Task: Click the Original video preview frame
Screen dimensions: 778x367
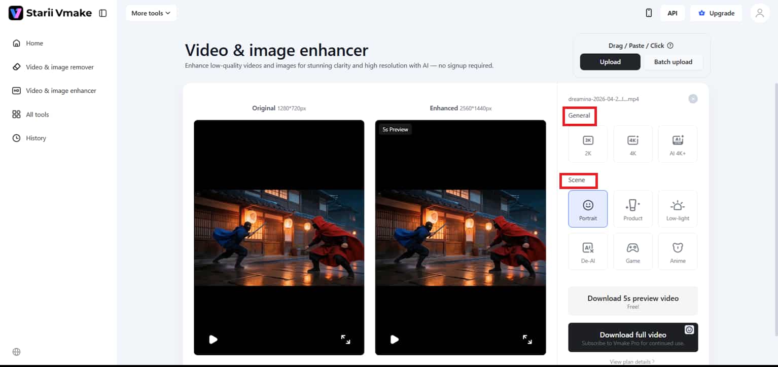Action: pyautogui.click(x=279, y=238)
